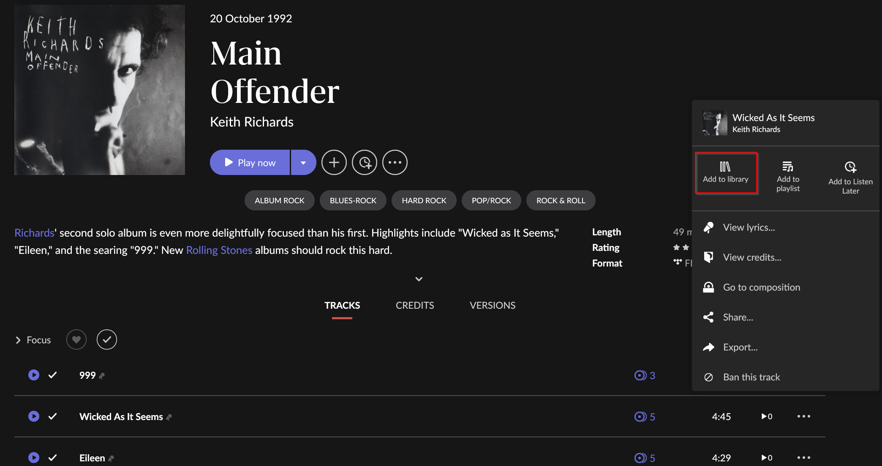Screen dimensions: 882x466
Task: Switch to the TRACKS tab
Action: pyautogui.click(x=342, y=305)
